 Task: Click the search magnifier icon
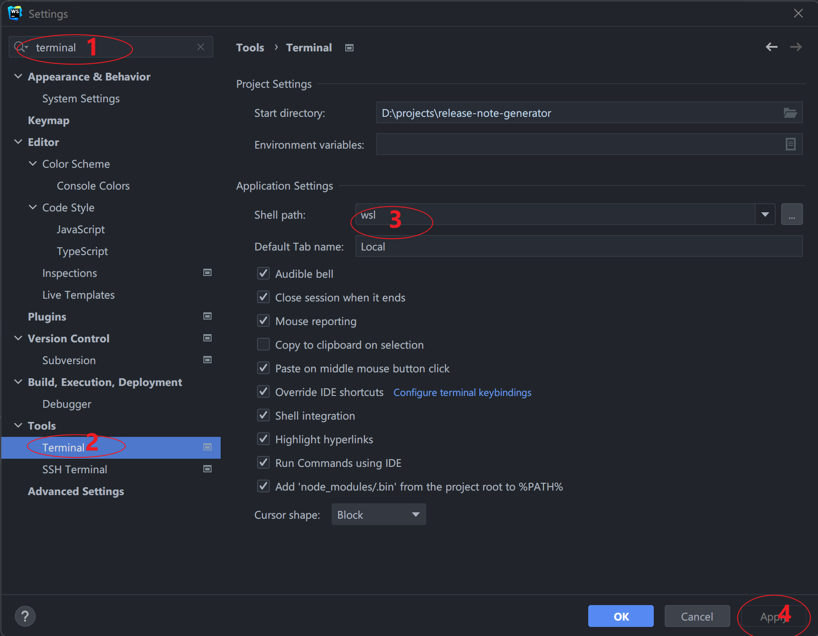pyautogui.click(x=20, y=47)
